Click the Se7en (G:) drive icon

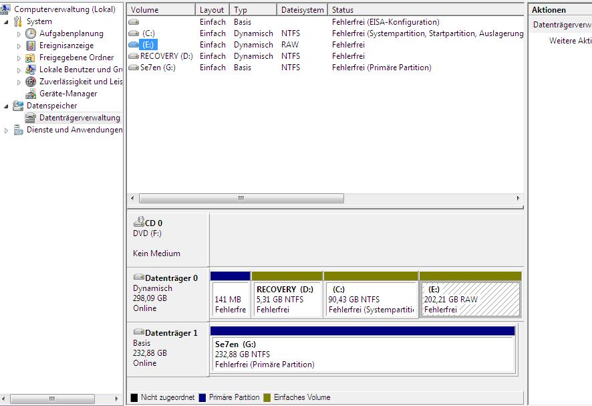[134, 68]
